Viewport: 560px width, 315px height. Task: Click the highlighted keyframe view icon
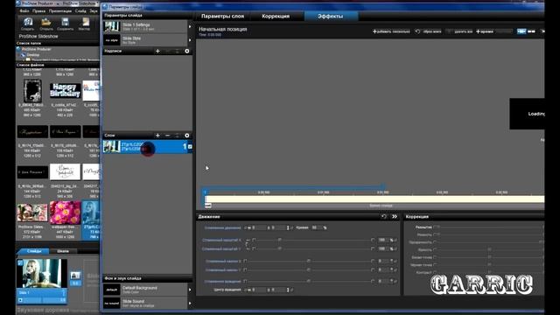click(521, 31)
